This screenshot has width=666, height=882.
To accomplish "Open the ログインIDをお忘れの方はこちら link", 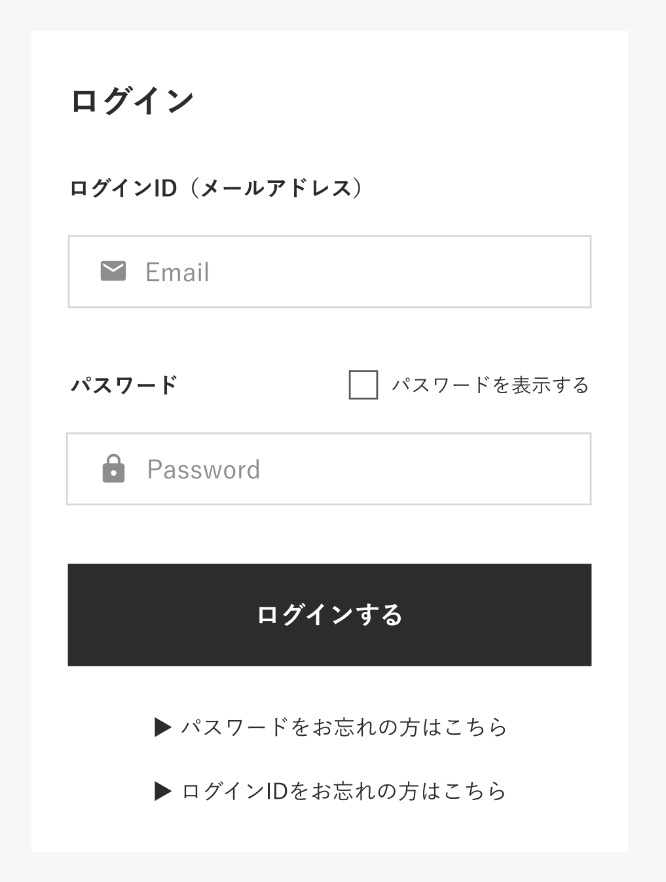I will point(344,791).
